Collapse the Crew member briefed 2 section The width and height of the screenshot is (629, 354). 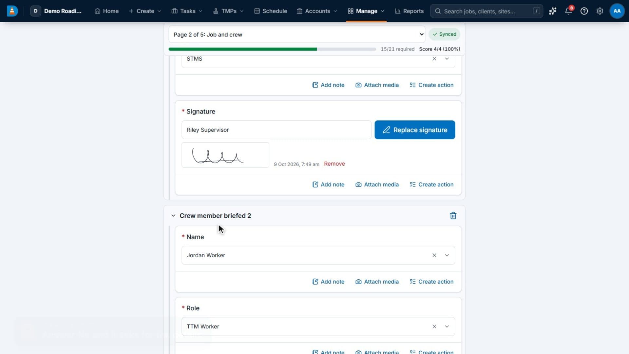tap(173, 216)
